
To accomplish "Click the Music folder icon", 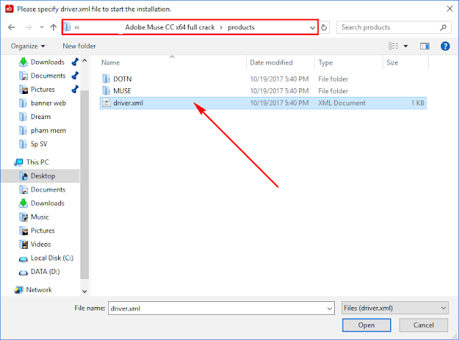I will (23, 217).
